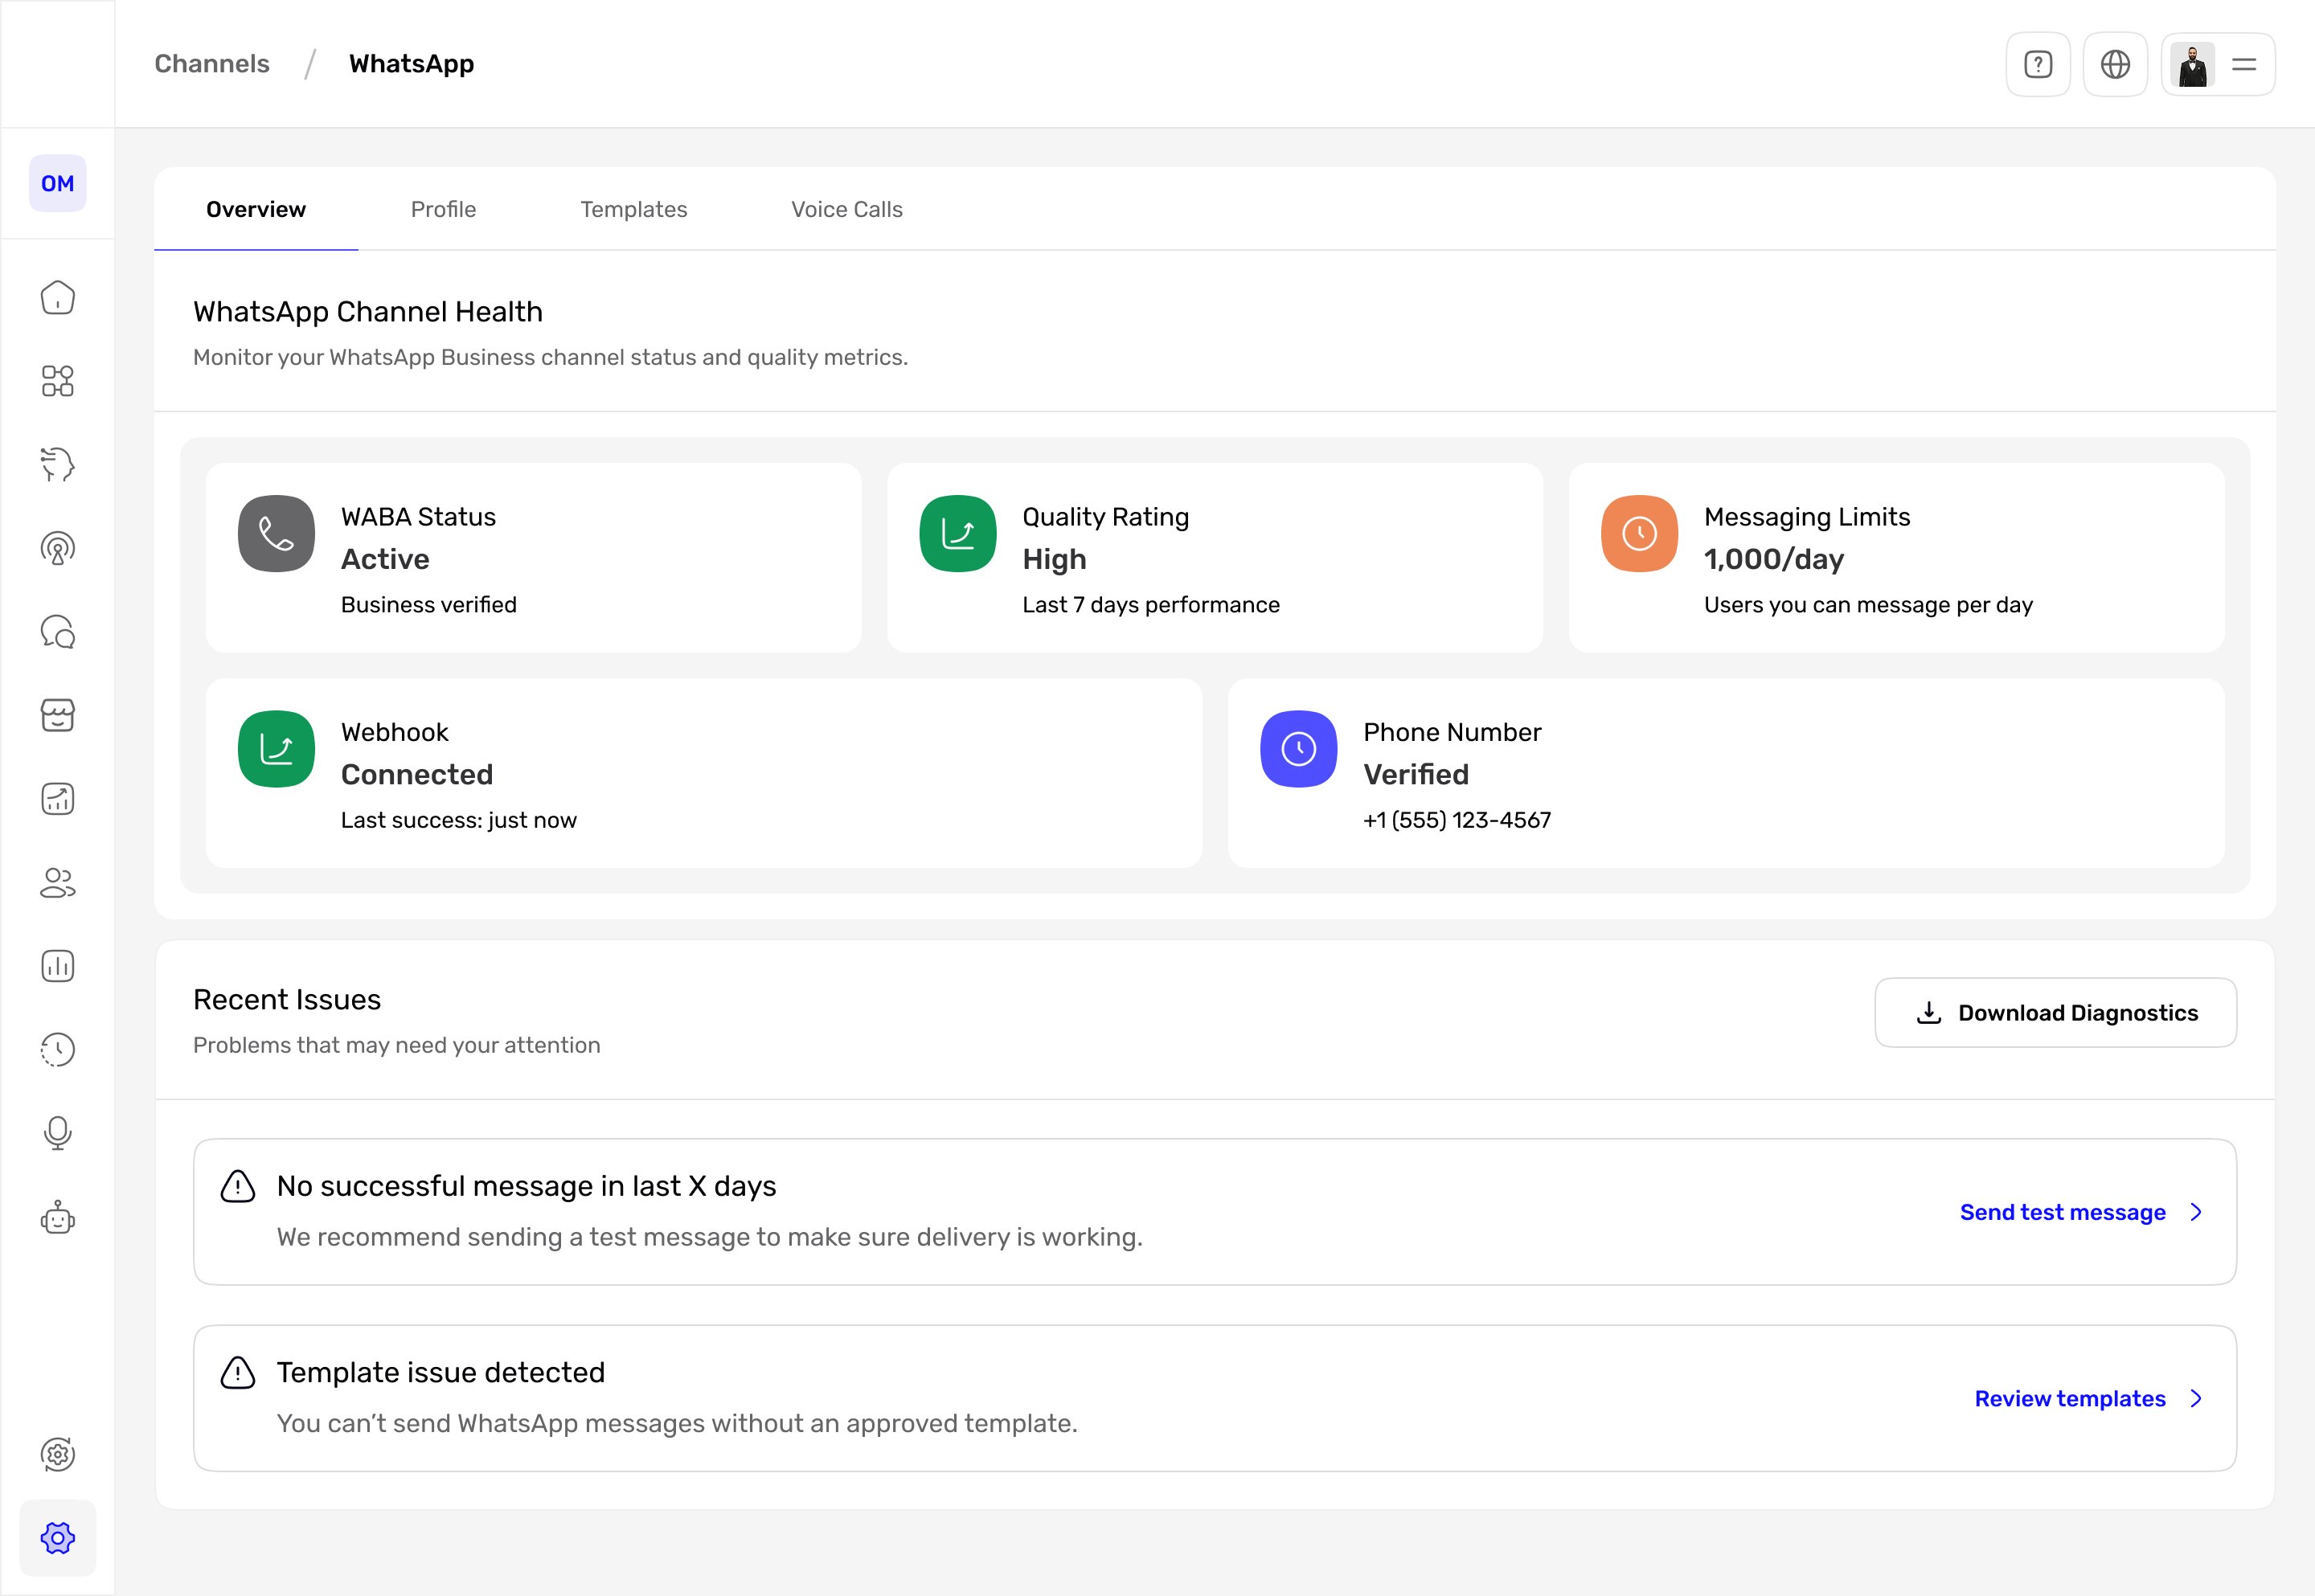This screenshot has width=2315, height=1596.
Task: Open the store sidebar icon
Action: (x=57, y=715)
